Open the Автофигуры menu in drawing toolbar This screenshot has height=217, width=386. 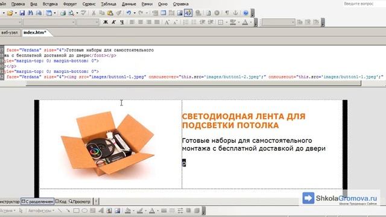coord(41,211)
